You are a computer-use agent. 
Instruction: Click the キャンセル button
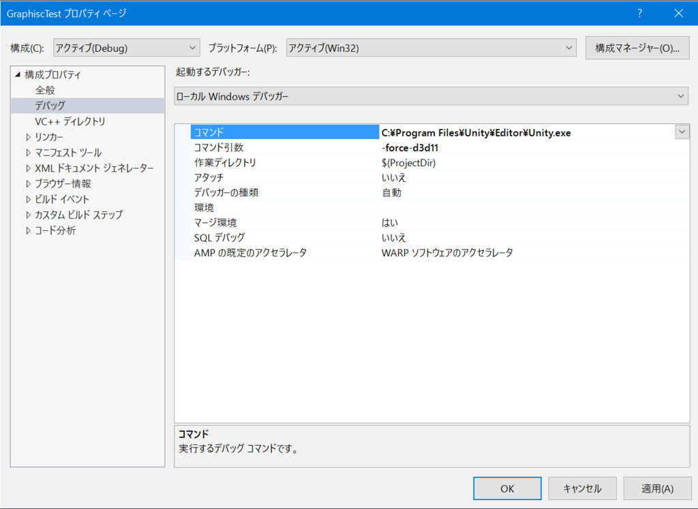[582, 489]
